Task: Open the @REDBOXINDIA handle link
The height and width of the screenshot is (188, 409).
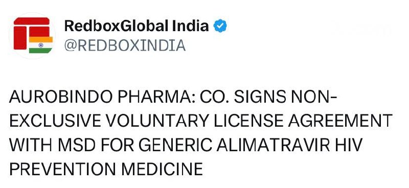Action: (x=125, y=45)
